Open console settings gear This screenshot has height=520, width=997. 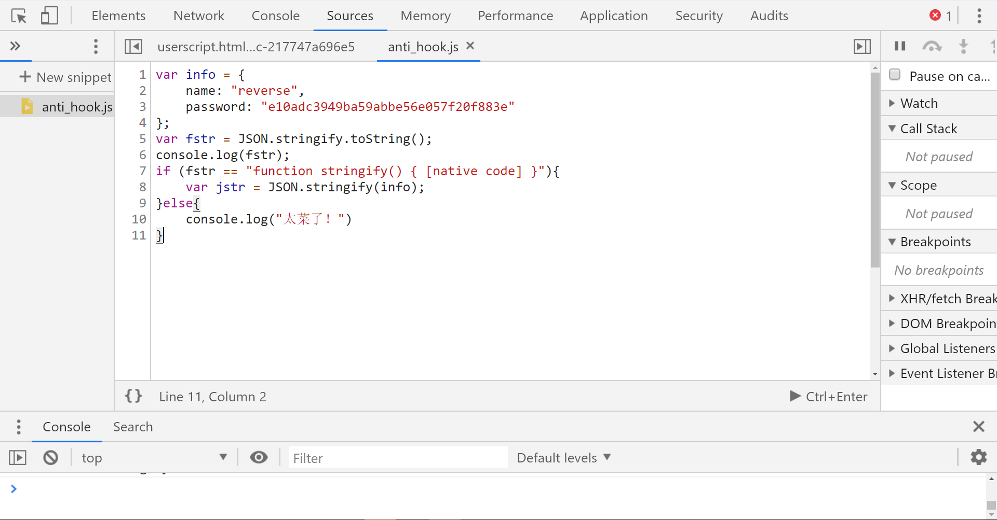pos(978,457)
